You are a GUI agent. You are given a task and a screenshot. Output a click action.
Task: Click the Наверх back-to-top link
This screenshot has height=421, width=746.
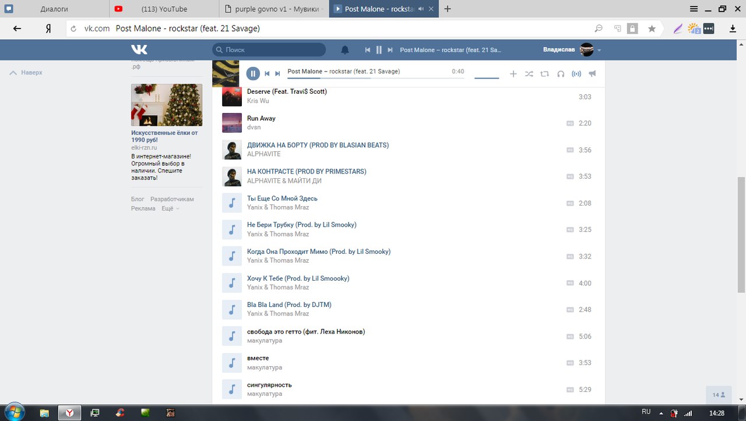coord(27,73)
